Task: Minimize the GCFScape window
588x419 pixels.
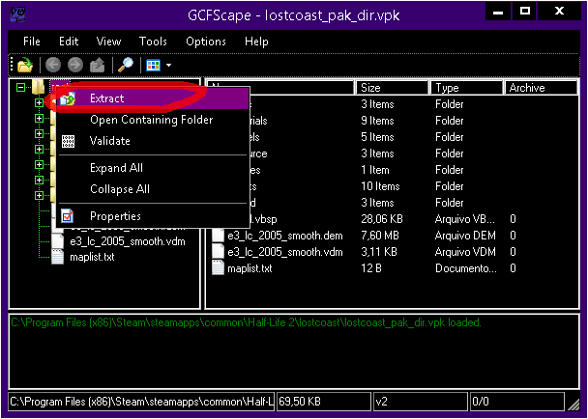Action: coord(498,12)
